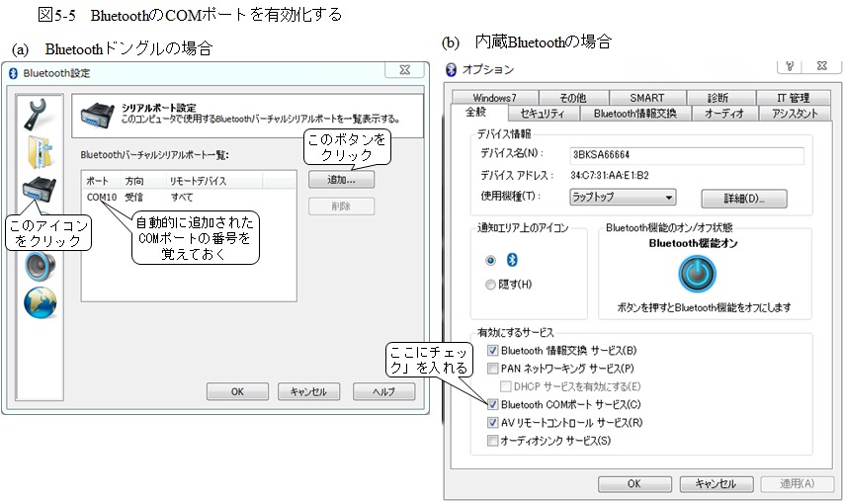This screenshot has width=844, height=502.
Task: Click the Bluetooth logo in Bluetooth設定 title bar
Action: coord(12,71)
